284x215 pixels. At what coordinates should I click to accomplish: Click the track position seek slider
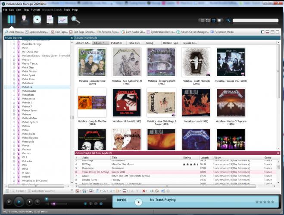[76, 199]
